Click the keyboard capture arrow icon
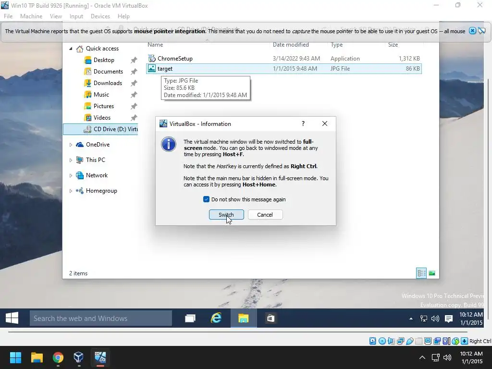This screenshot has height=369, width=492. click(x=465, y=341)
